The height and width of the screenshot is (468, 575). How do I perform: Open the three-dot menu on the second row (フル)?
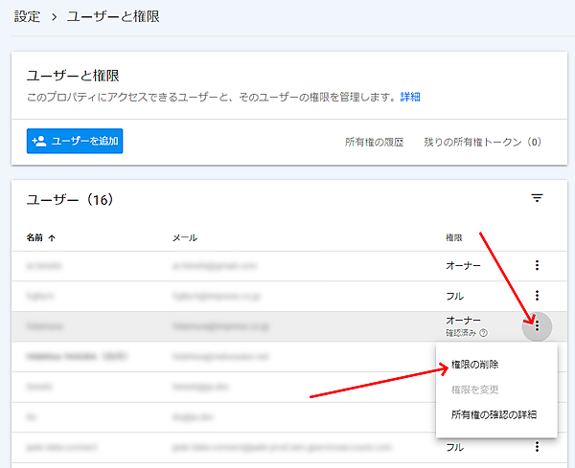point(538,296)
